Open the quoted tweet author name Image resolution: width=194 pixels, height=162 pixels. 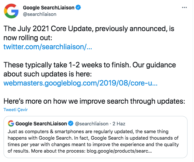pyautogui.click(x=41, y=124)
